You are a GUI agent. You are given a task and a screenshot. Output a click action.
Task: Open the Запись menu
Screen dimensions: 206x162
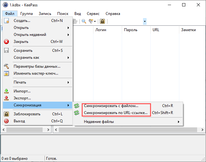pos(45,14)
